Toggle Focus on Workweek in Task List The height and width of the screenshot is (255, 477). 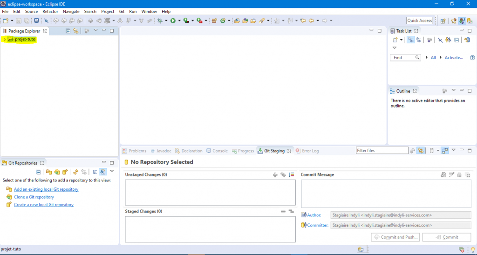[x=429, y=40]
